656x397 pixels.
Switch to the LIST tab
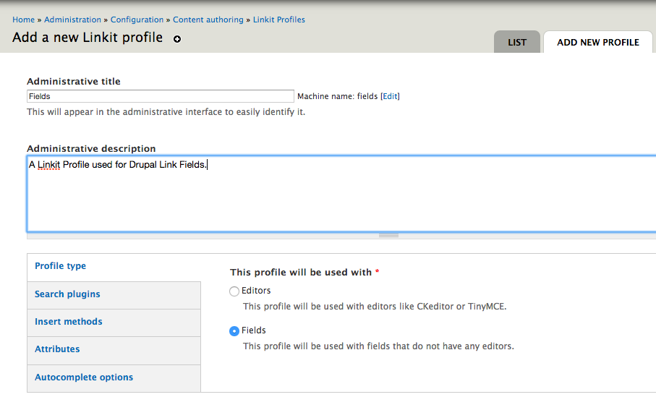(x=517, y=42)
